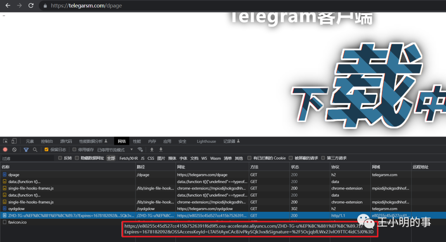
Task: Switch to the 控制台 Console tab
Action: coord(47,141)
